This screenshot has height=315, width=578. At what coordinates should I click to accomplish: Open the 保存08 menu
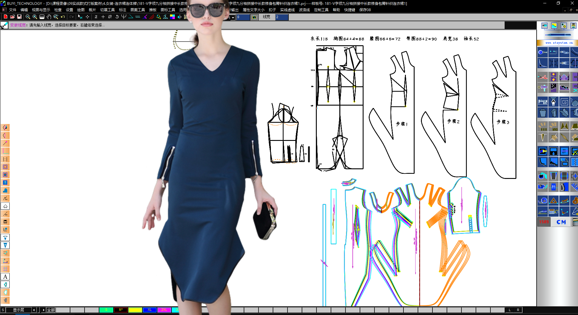tap(365, 10)
